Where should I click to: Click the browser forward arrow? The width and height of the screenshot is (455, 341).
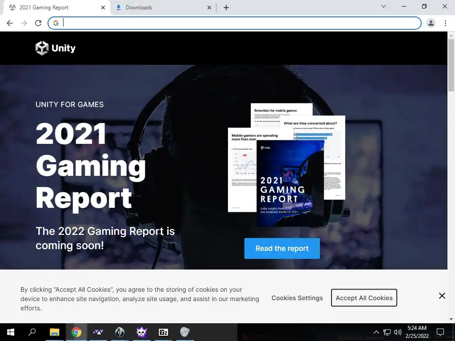tap(24, 23)
